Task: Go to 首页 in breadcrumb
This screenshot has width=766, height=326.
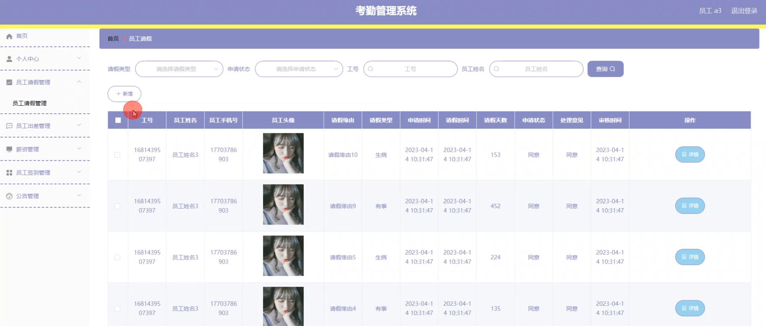Action: (x=113, y=39)
